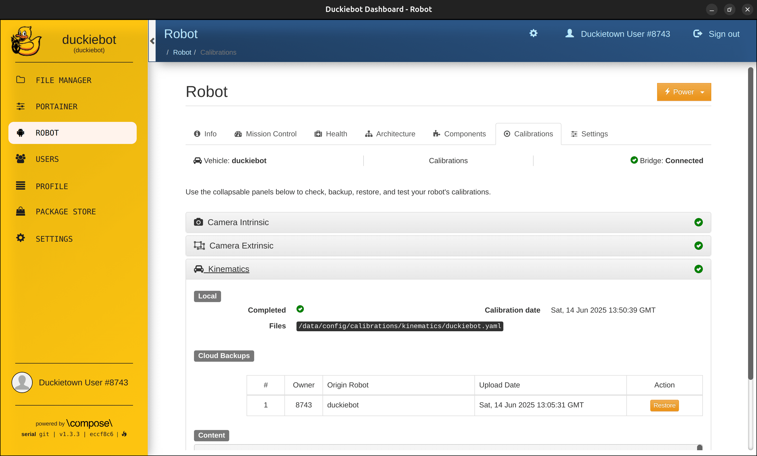Click the flame icon in footer
Image resolution: width=757 pixels, height=456 pixels.
point(124,434)
